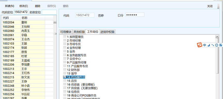Check the 9 产品服务经理 checkbox
The height and width of the screenshot is (99, 223).
65,62
